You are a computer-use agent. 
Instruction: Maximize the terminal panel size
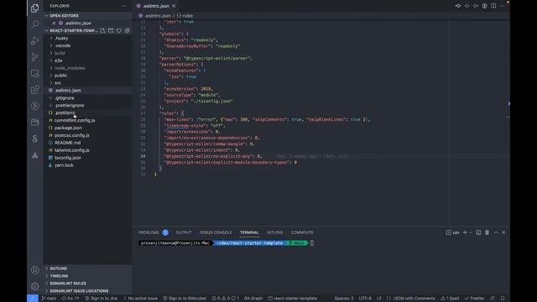click(496, 232)
